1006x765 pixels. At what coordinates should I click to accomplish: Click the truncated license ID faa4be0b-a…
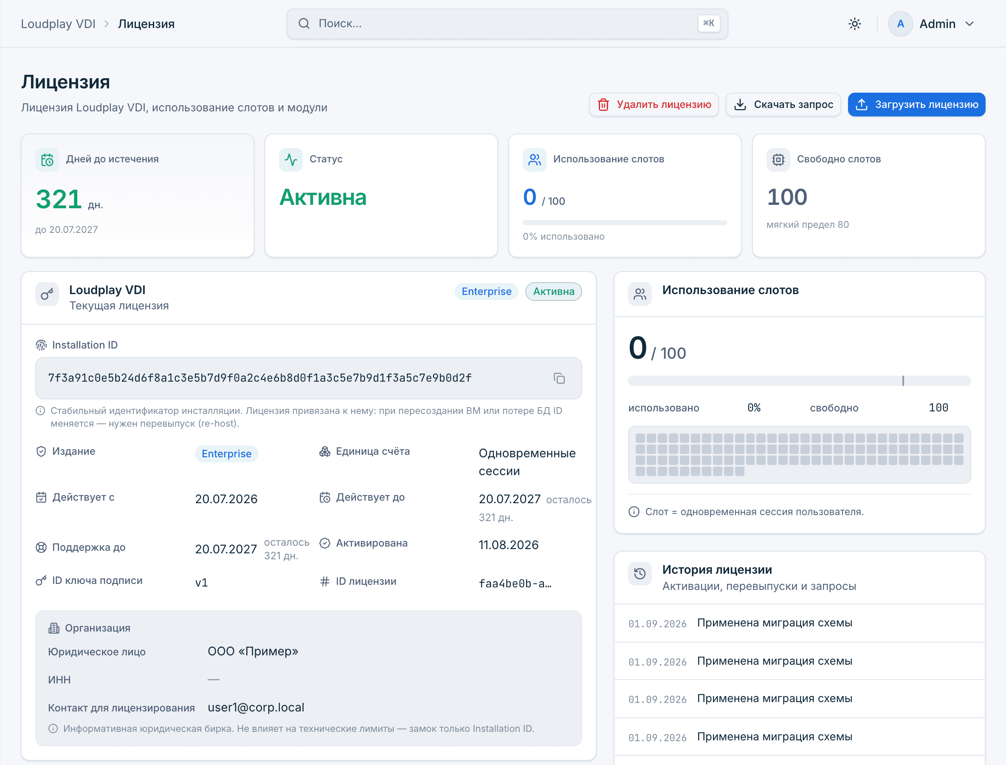point(515,583)
